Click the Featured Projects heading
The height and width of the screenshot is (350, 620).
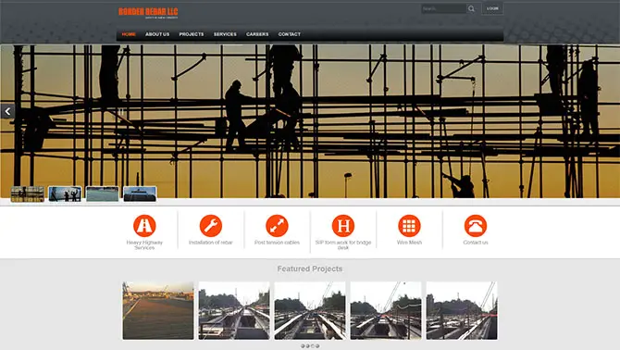310,269
